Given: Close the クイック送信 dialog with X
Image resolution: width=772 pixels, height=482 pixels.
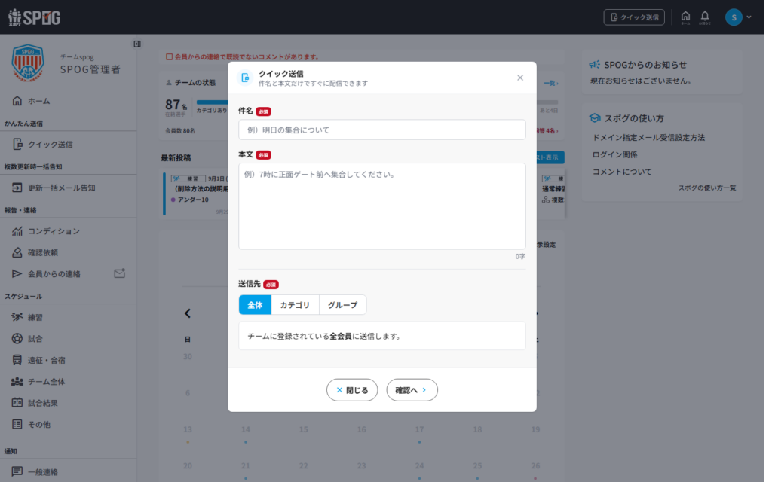Looking at the screenshot, I should coord(520,78).
